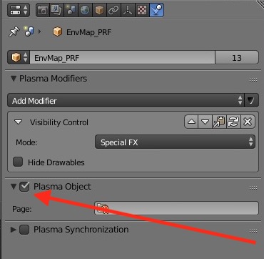This screenshot has width=264, height=259.
Task: Collapse the Visibility Control modifier triangle
Action: click(x=18, y=122)
